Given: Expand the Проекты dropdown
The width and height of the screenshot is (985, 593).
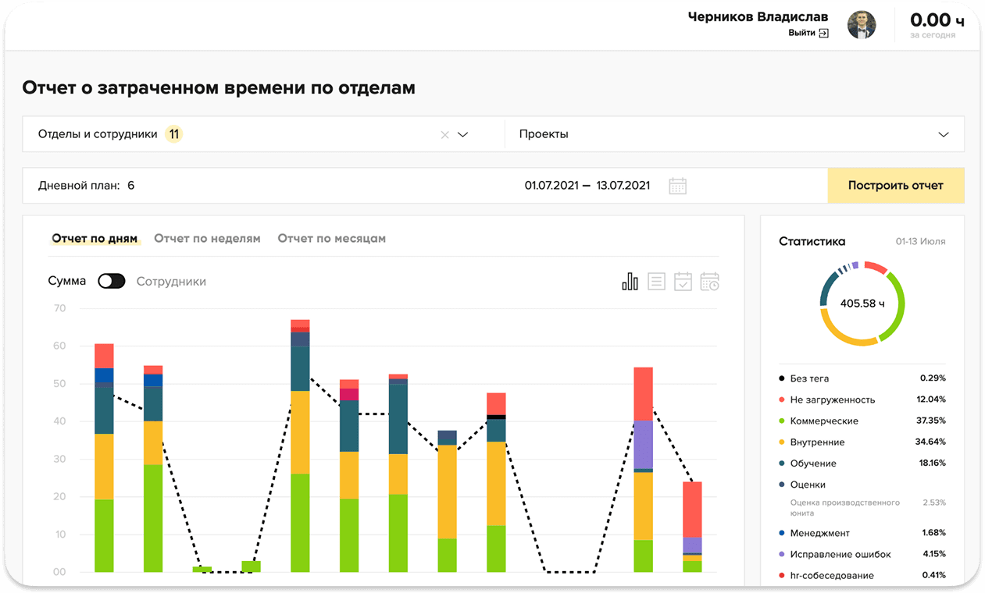Looking at the screenshot, I should click(943, 134).
